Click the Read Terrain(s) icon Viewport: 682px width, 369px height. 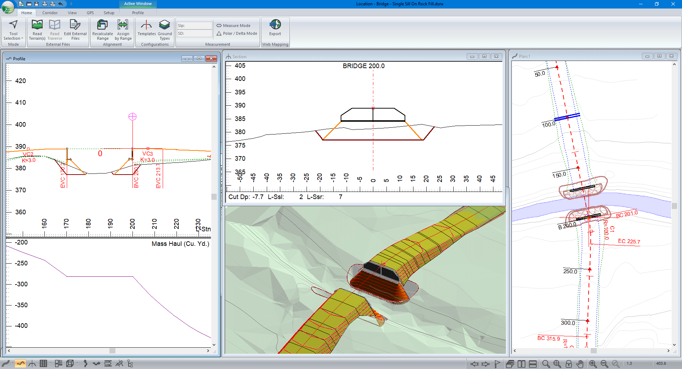[37, 29]
